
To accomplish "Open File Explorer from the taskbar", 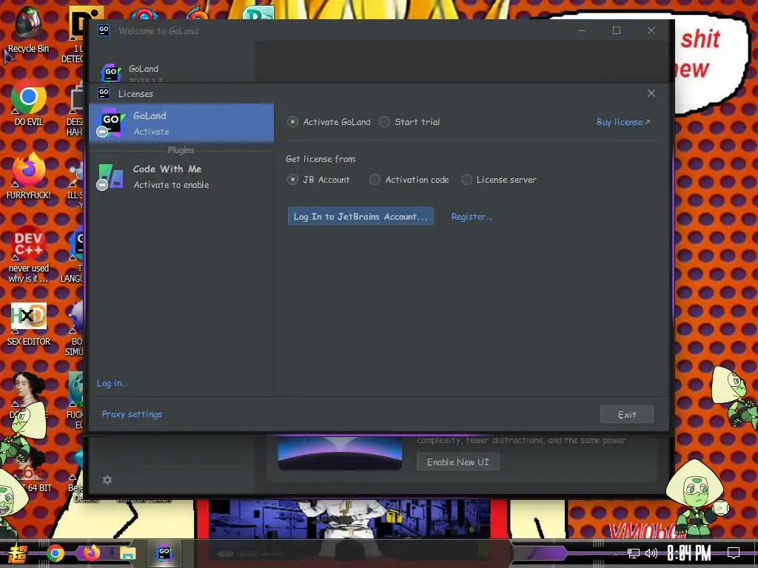I will coord(128,553).
